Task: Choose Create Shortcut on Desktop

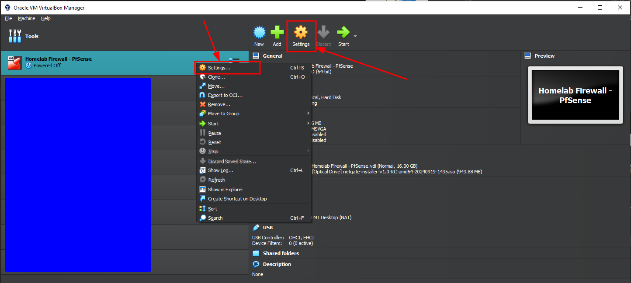Action: pos(254,199)
